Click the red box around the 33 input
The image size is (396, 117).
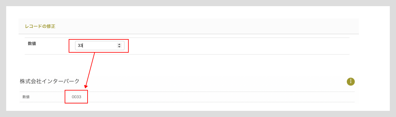[x=98, y=46]
